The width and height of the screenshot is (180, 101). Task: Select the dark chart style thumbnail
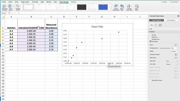point(82,7)
